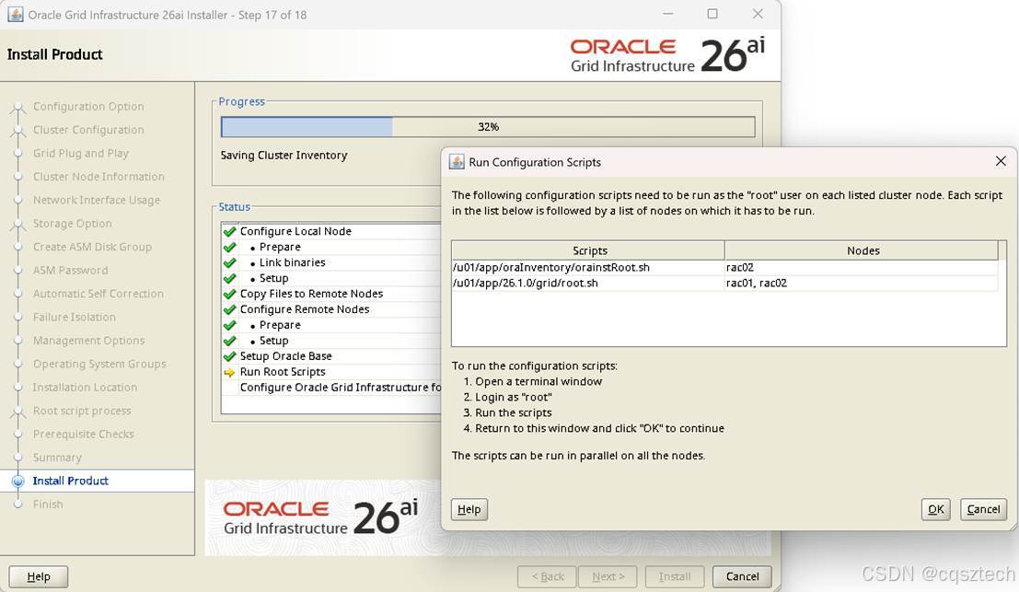Click the Create ASM Disk Group step
The height and width of the screenshot is (592, 1019).
coord(92,247)
